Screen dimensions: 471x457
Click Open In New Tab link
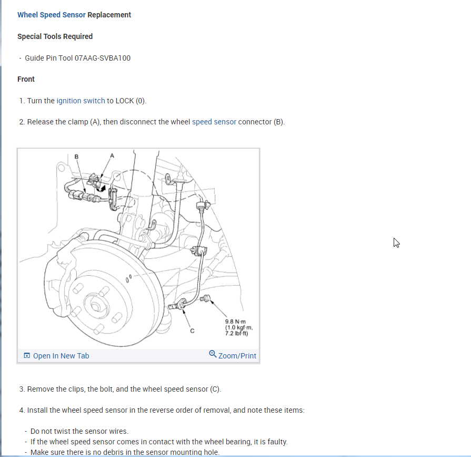[61, 356]
